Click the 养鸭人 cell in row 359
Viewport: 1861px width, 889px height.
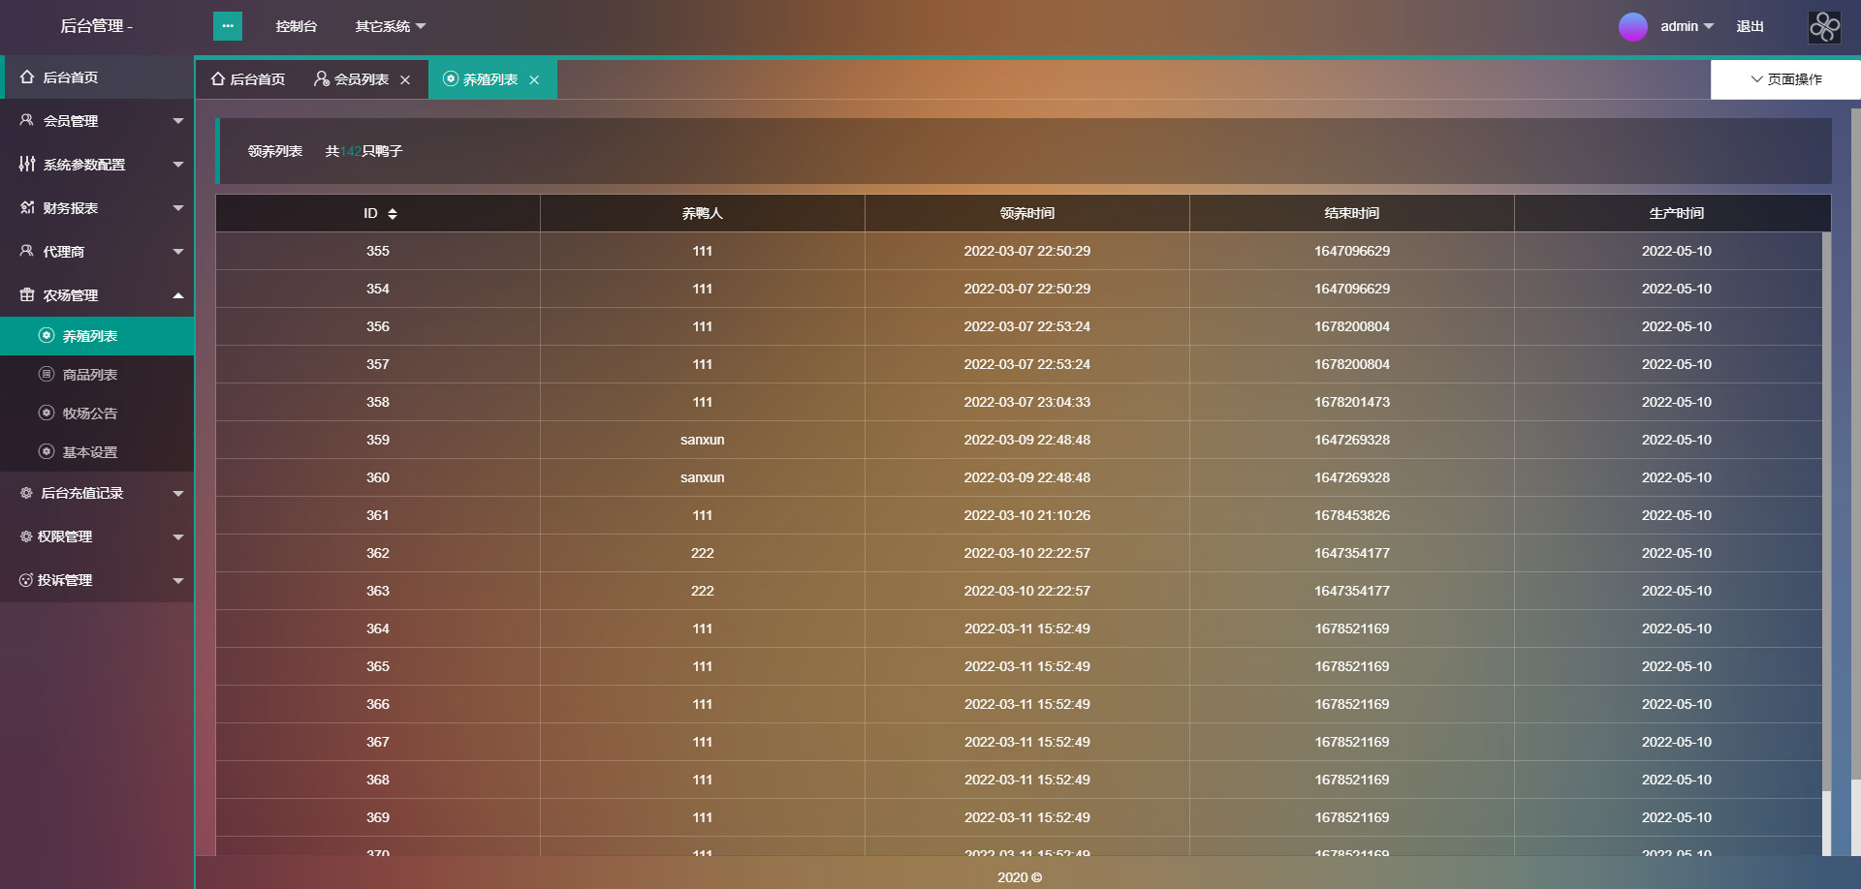point(703,440)
